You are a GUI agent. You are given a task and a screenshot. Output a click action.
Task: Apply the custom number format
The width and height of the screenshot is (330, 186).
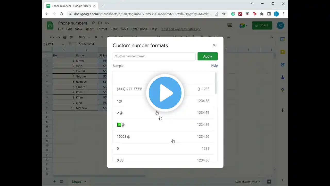pos(208,56)
